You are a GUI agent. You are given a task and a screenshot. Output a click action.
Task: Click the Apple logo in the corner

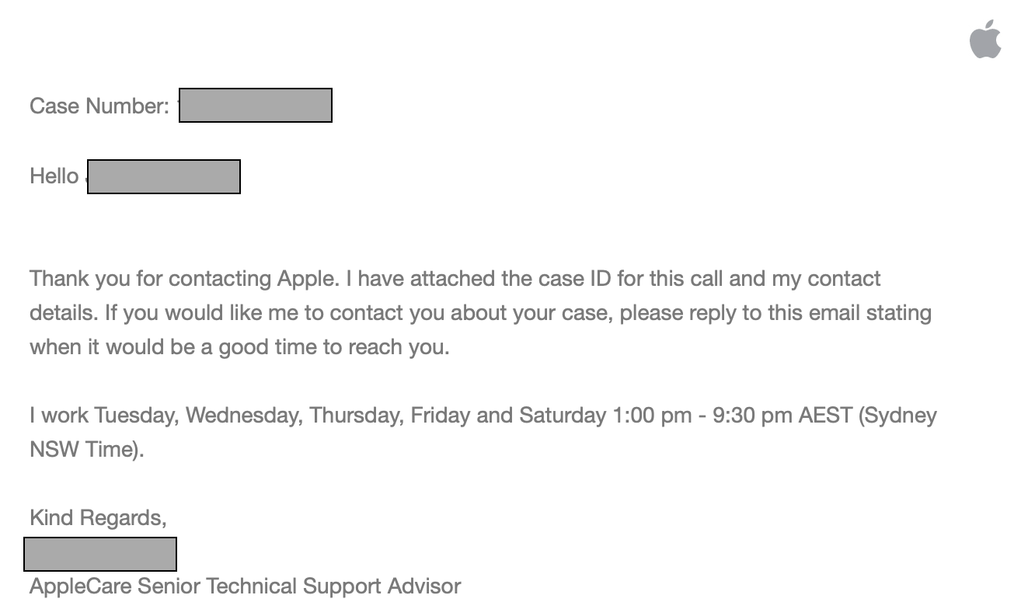[984, 39]
